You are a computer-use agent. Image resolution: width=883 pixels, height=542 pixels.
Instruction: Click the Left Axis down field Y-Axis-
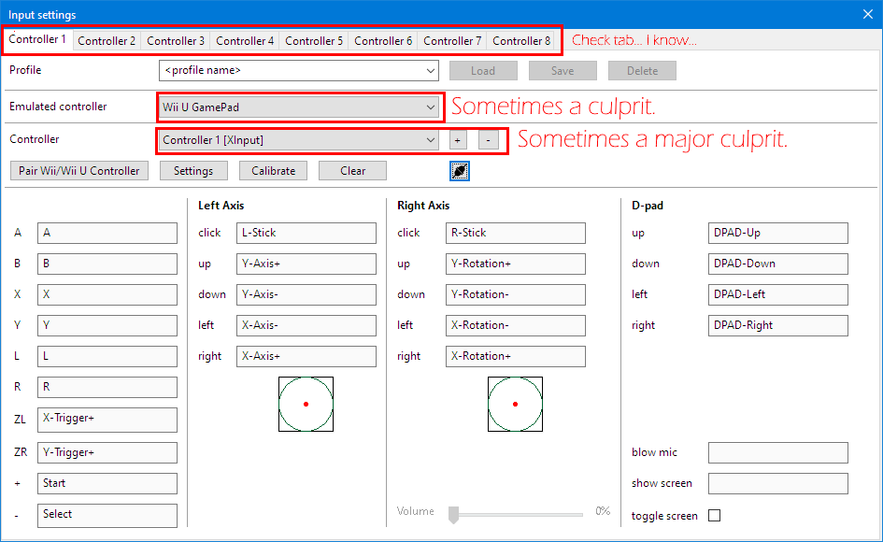pyautogui.click(x=306, y=294)
